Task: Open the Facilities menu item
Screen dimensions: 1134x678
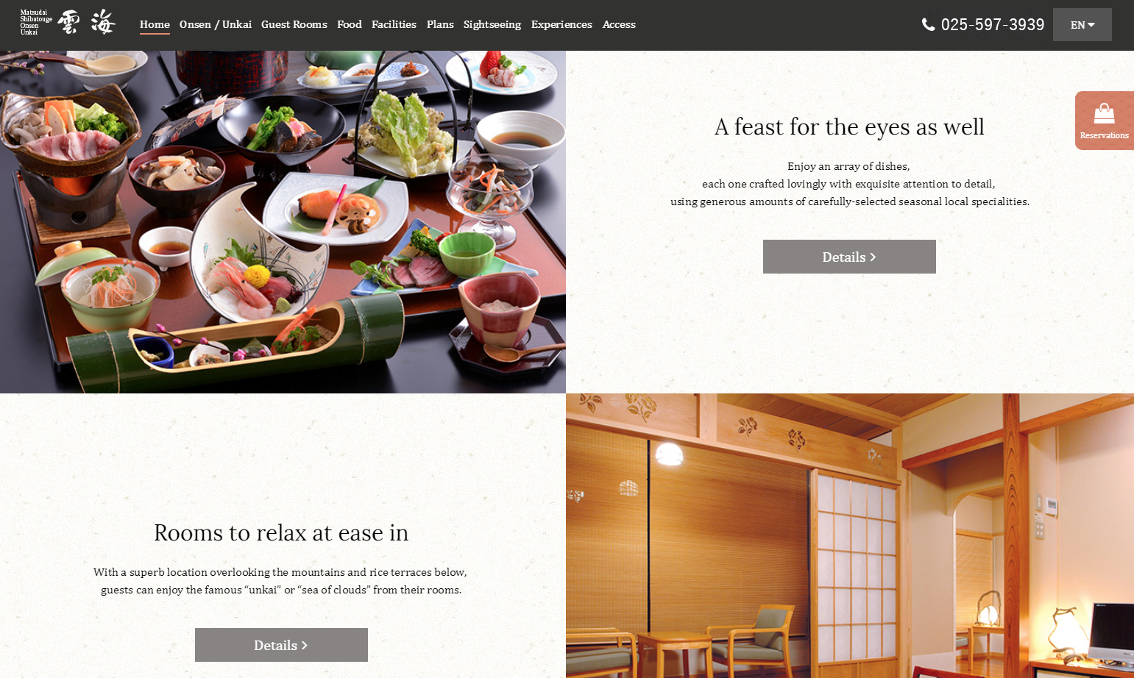Action: [x=394, y=24]
